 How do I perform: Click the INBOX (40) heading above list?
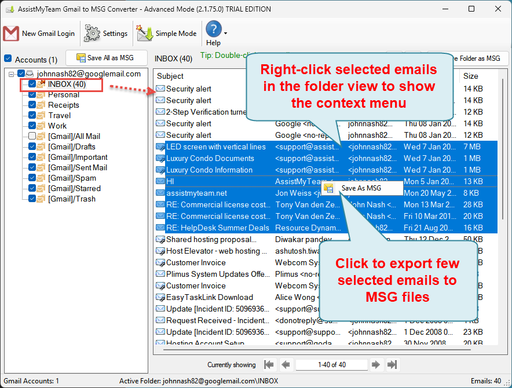point(173,59)
